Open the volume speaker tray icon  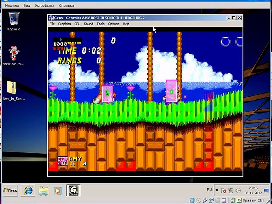(x=238, y=190)
